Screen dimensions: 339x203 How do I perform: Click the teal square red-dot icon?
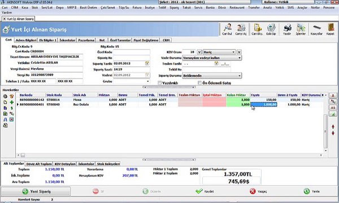[x=12, y=120]
